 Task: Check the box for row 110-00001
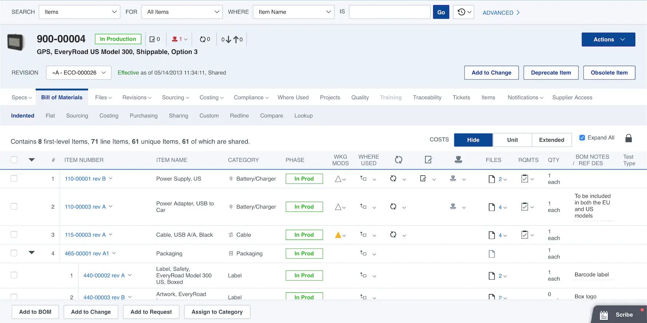click(x=14, y=178)
